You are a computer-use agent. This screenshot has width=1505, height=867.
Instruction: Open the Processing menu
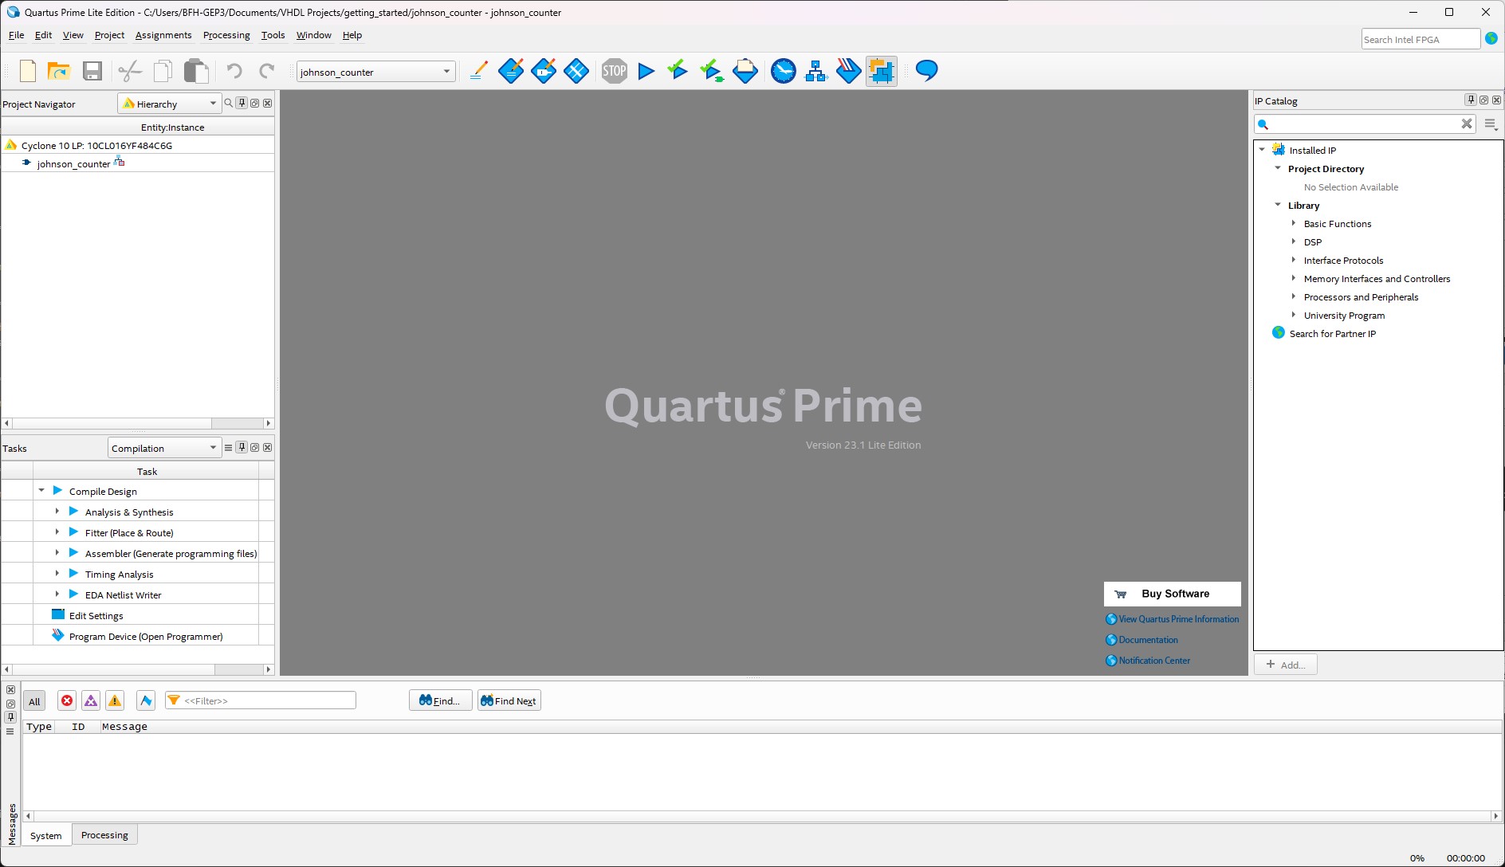coord(226,35)
